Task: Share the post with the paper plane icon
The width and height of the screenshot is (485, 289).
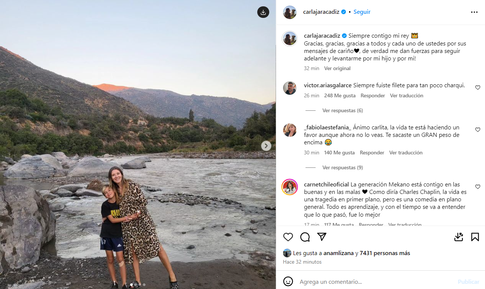Action: [x=322, y=237]
